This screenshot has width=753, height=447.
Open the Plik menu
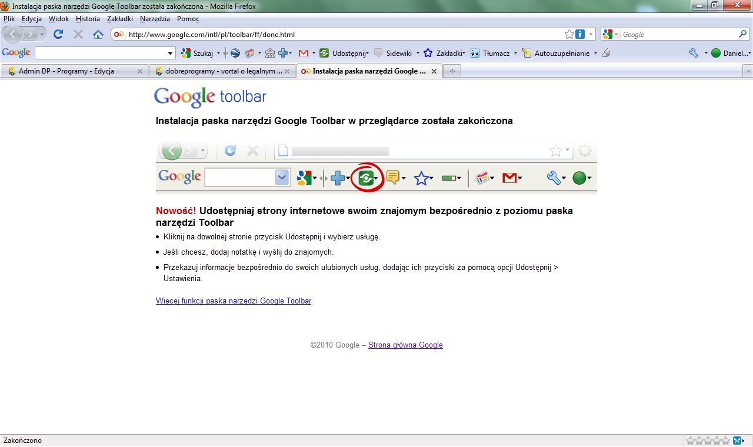[9, 19]
